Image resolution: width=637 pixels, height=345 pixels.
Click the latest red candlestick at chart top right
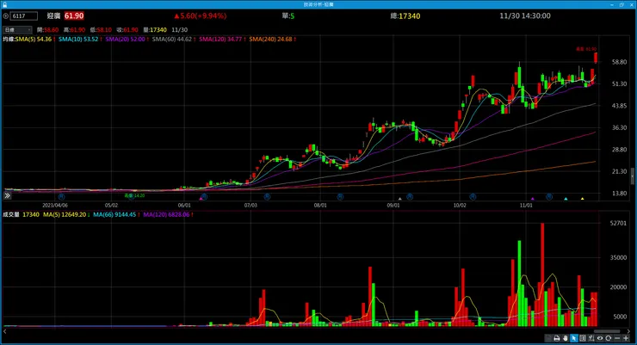(x=596, y=58)
